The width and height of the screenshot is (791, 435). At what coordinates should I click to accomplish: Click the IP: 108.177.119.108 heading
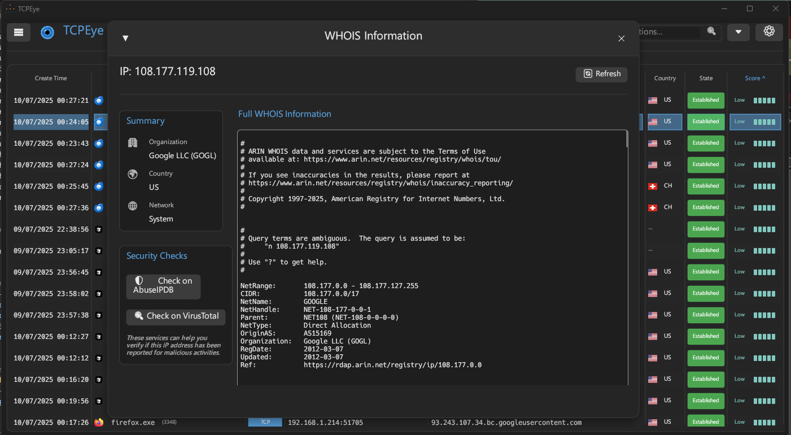point(168,72)
